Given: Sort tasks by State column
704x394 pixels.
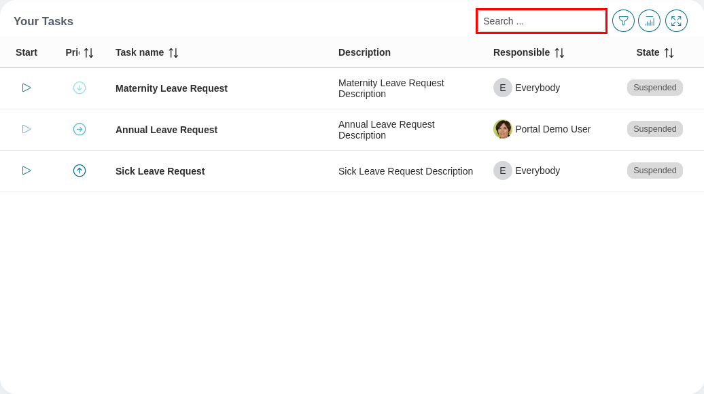Looking at the screenshot, I should [x=669, y=53].
